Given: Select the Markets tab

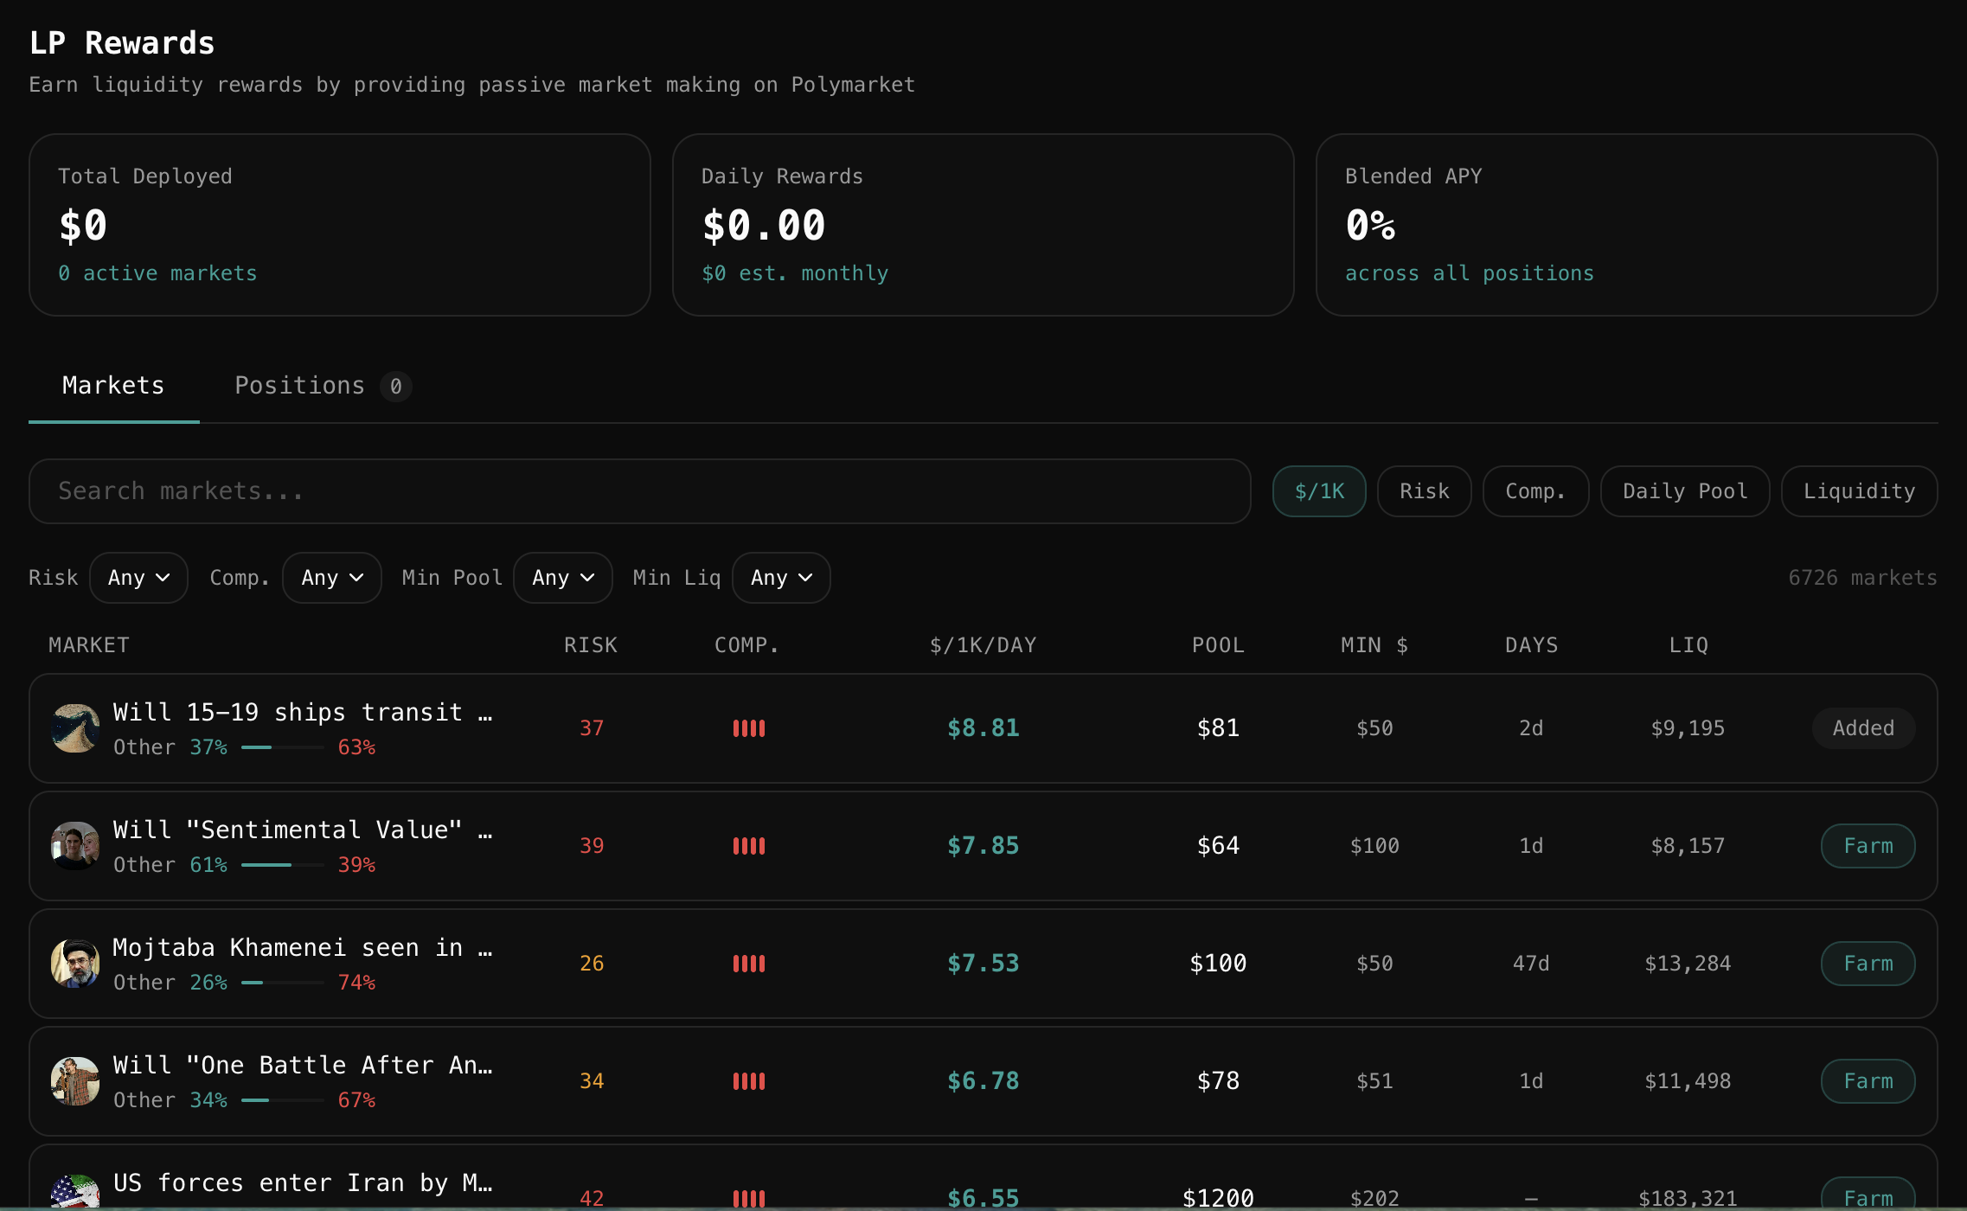Looking at the screenshot, I should tap(113, 386).
